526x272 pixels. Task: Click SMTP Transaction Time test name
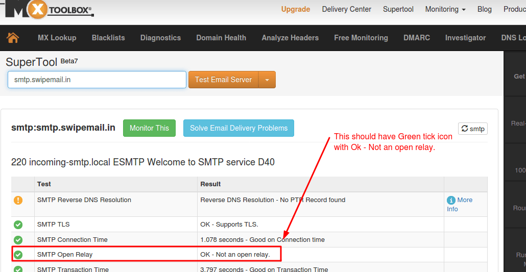pos(73,269)
